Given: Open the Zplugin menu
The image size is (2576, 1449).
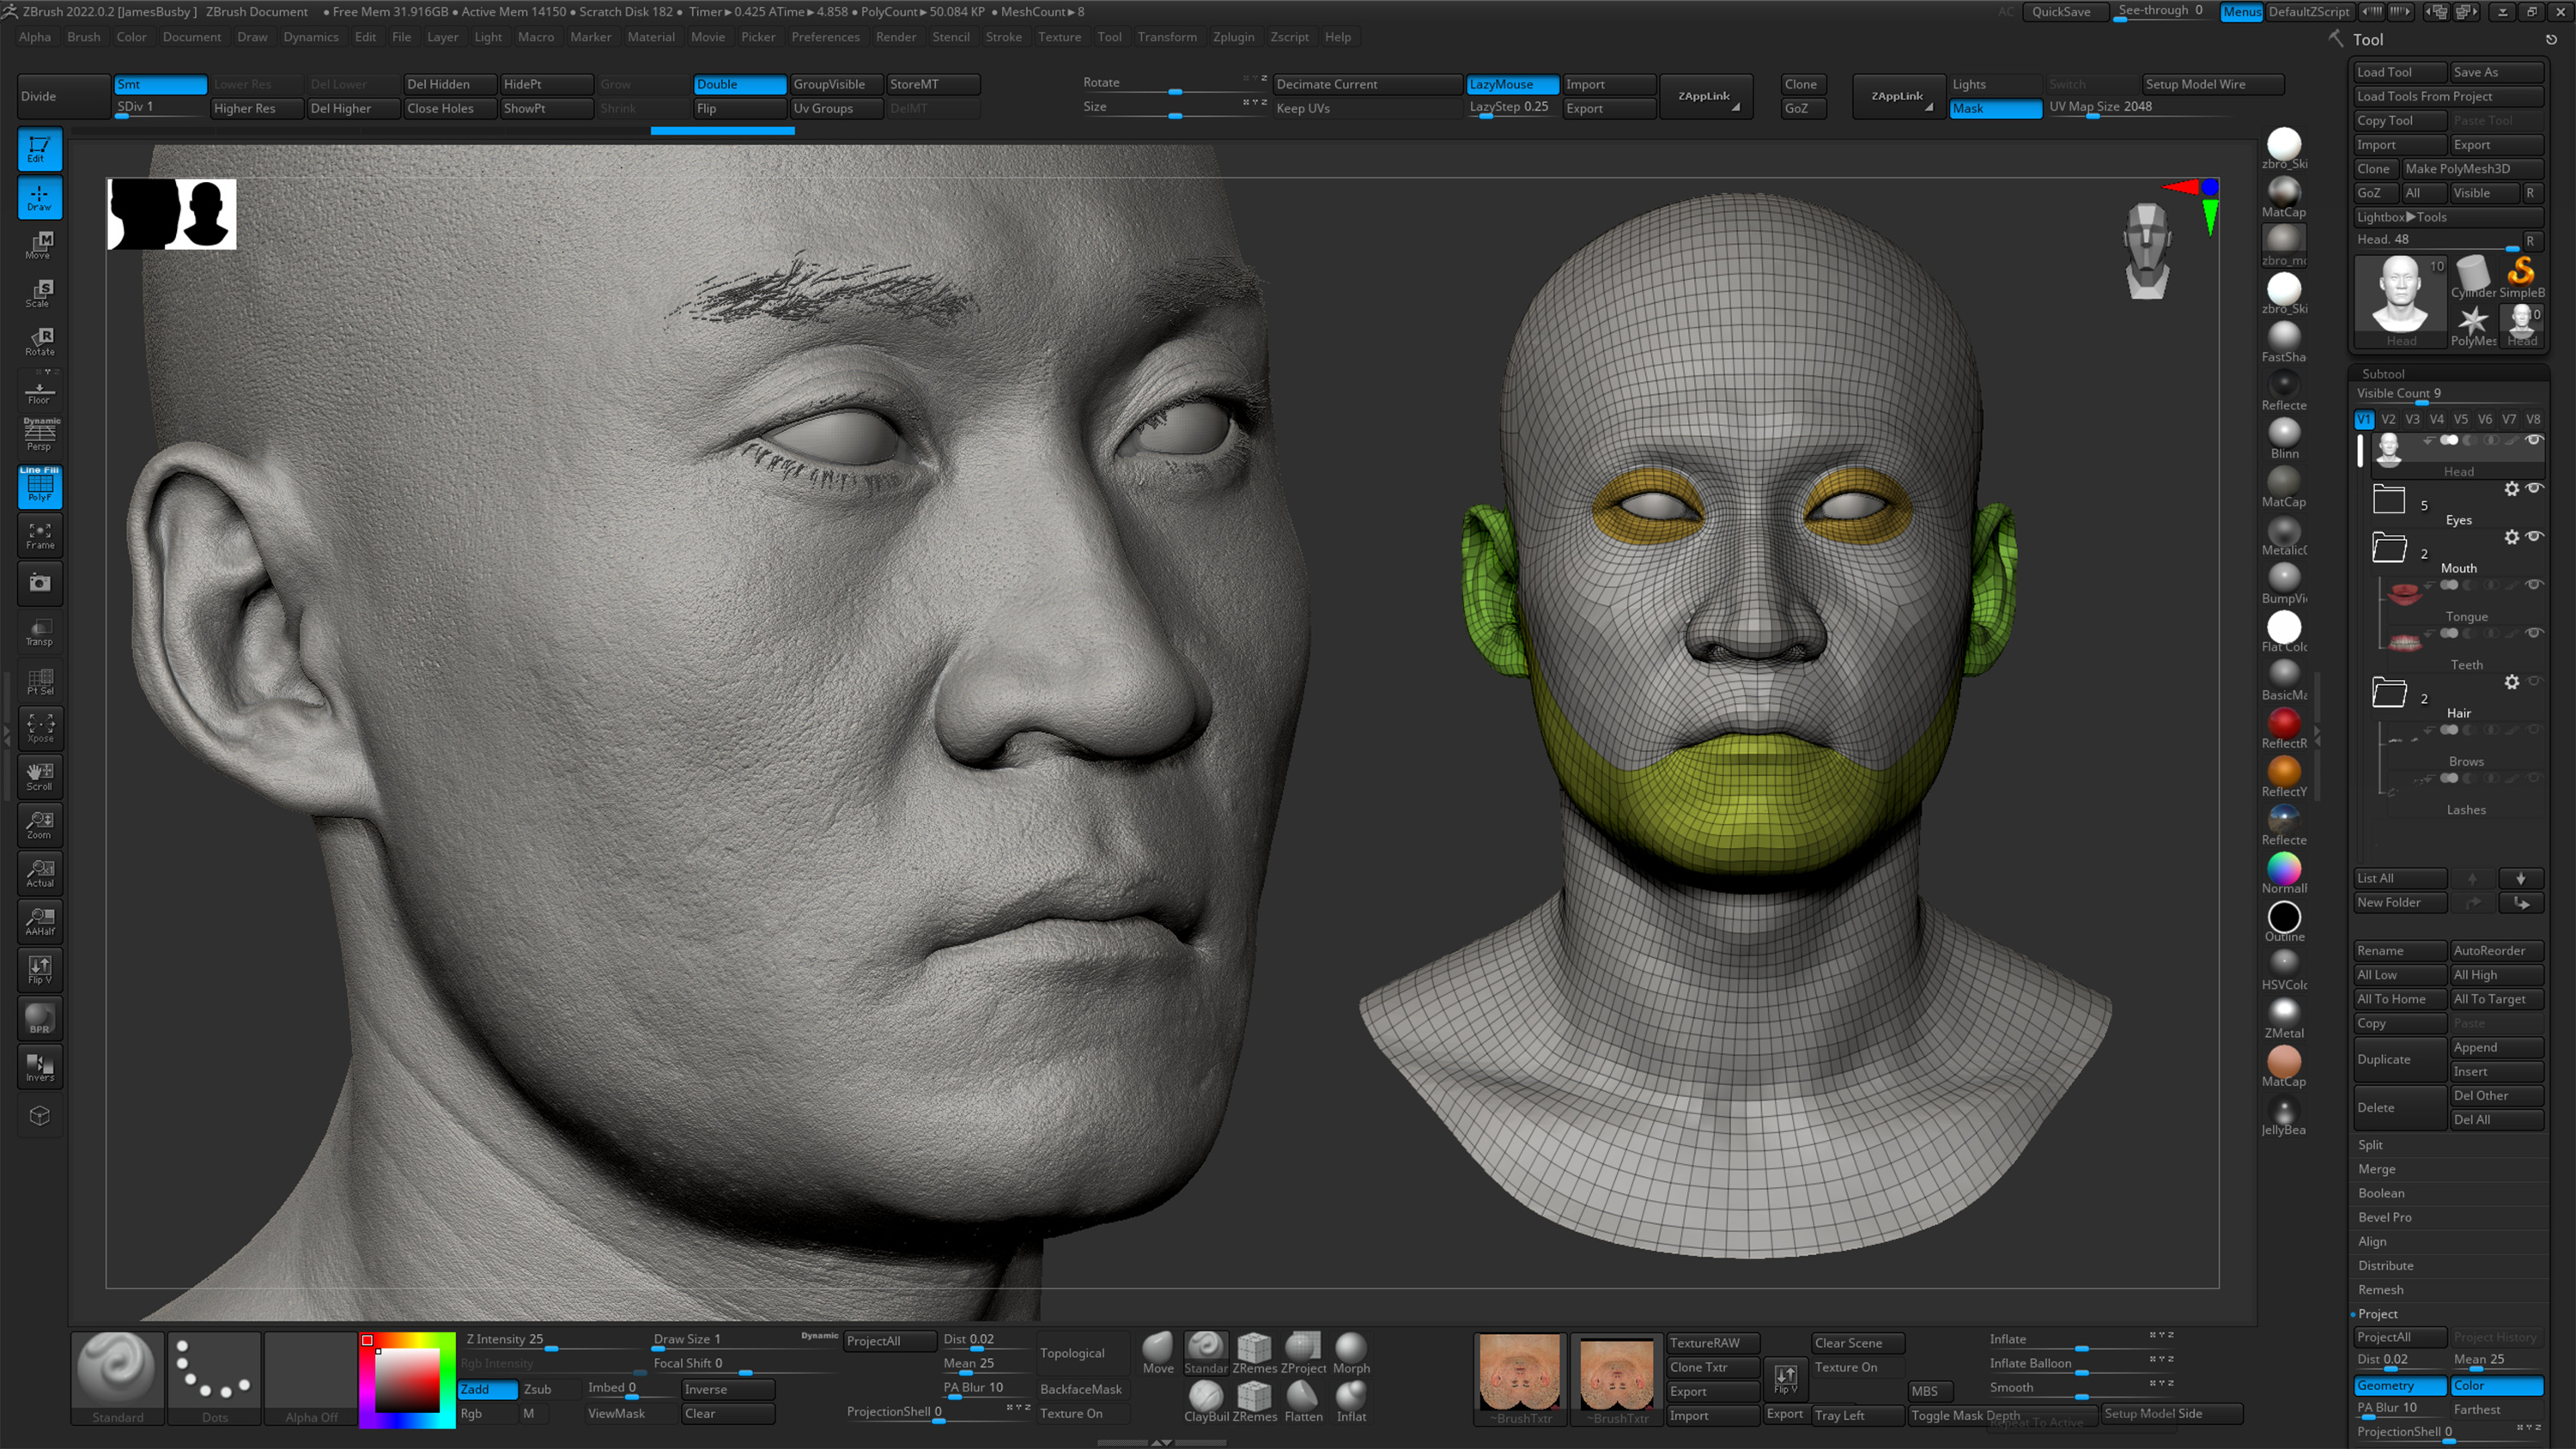Looking at the screenshot, I should pyautogui.click(x=1234, y=37).
